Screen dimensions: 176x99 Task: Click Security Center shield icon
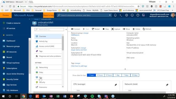click(4, 79)
